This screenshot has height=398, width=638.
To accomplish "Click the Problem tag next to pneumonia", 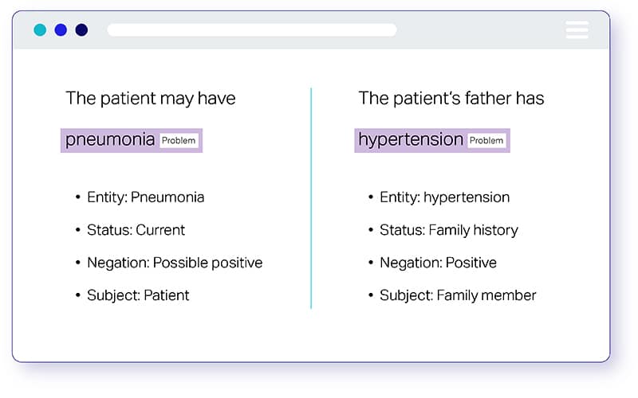I will [179, 141].
